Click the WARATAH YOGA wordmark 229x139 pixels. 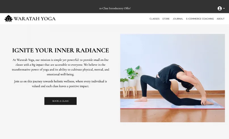pos(35,19)
